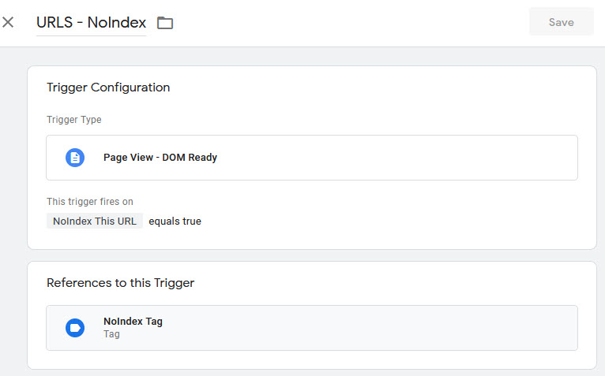Screen dimensions: 605x376
Task: Click the "NoIndex This URL" variable chip
Action: coord(95,222)
